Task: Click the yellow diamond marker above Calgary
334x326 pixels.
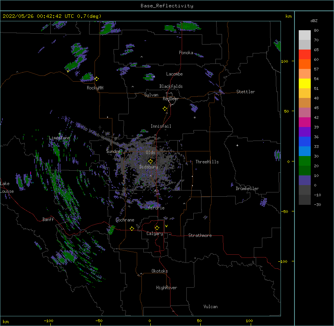Action: [x=157, y=228]
